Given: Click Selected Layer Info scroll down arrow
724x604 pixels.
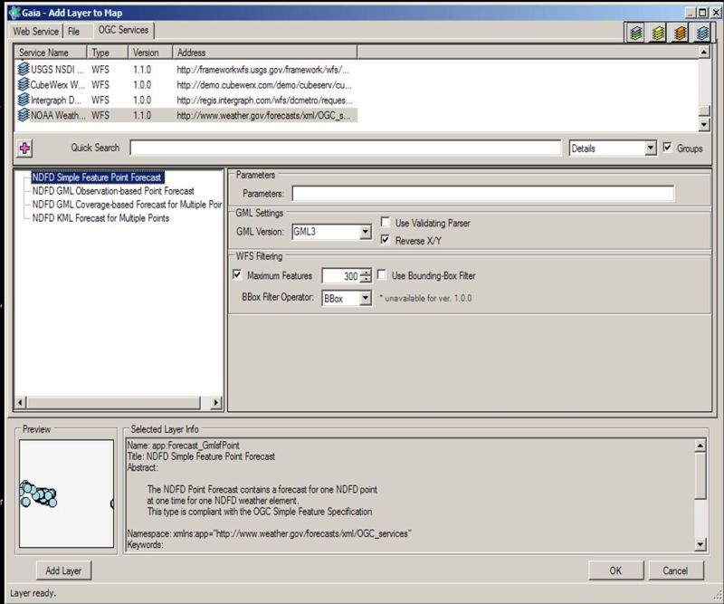Looking at the screenshot, I should [700, 544].
